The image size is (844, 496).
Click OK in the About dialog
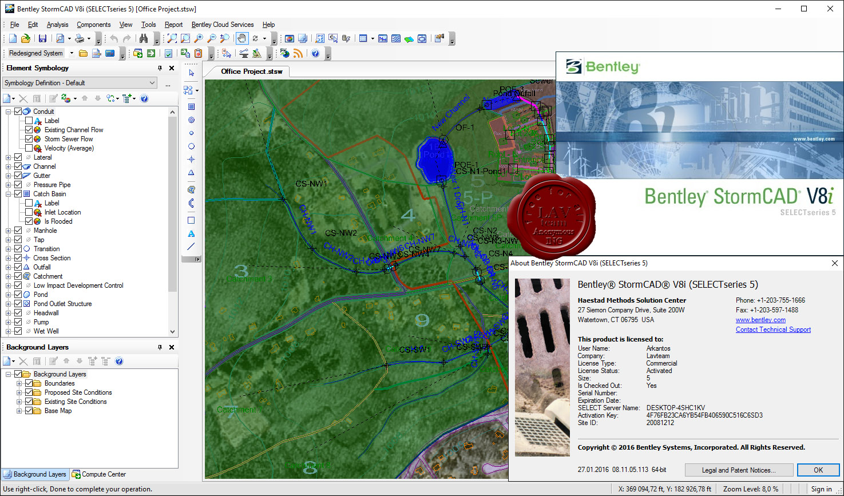tap(818, 470)
